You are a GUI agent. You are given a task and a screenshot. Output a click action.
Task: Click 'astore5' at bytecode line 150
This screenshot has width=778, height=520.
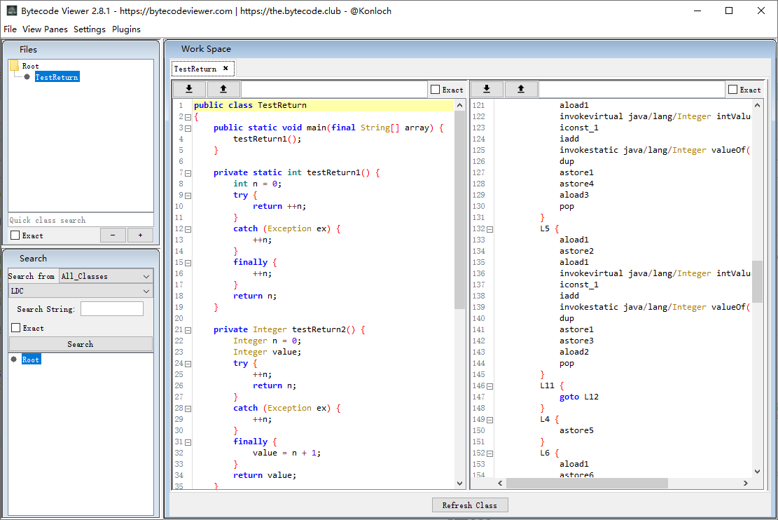[x=576, y=430]
